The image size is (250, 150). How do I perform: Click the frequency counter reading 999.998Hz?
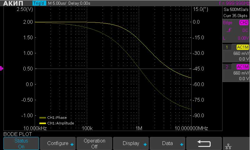pos(234,3)
